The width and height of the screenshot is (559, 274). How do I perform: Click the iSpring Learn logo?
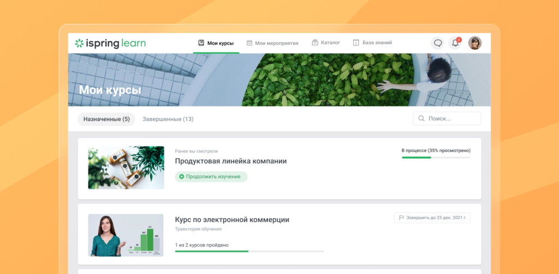point(110,43)
